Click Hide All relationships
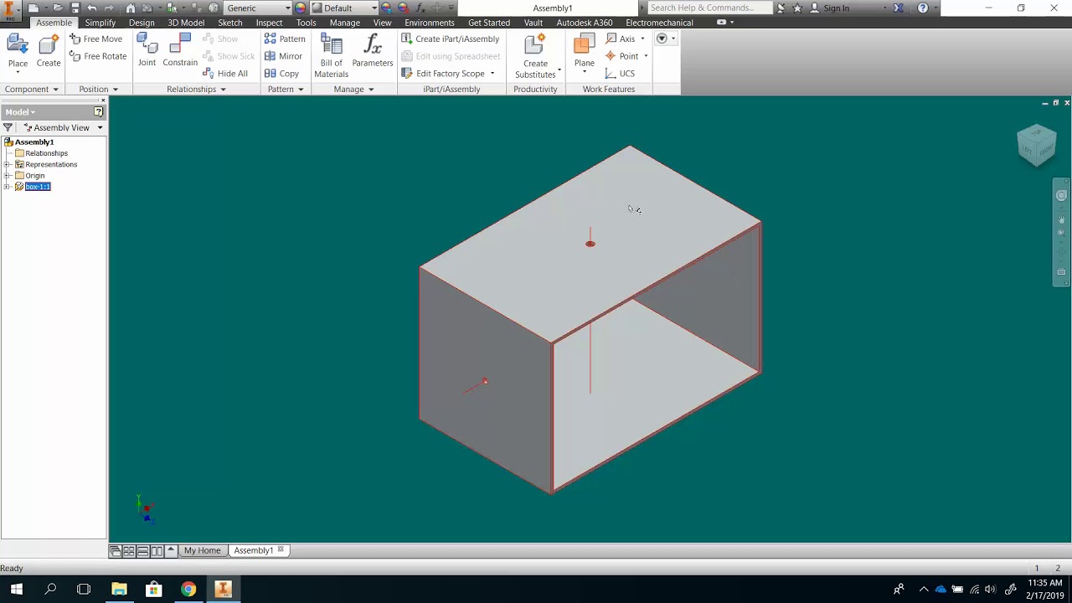 pos(225,74)
